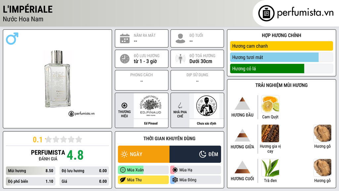Click the perfumista.vn header site name
Viewport: 339px width, 191px height.
click(305, 13)
